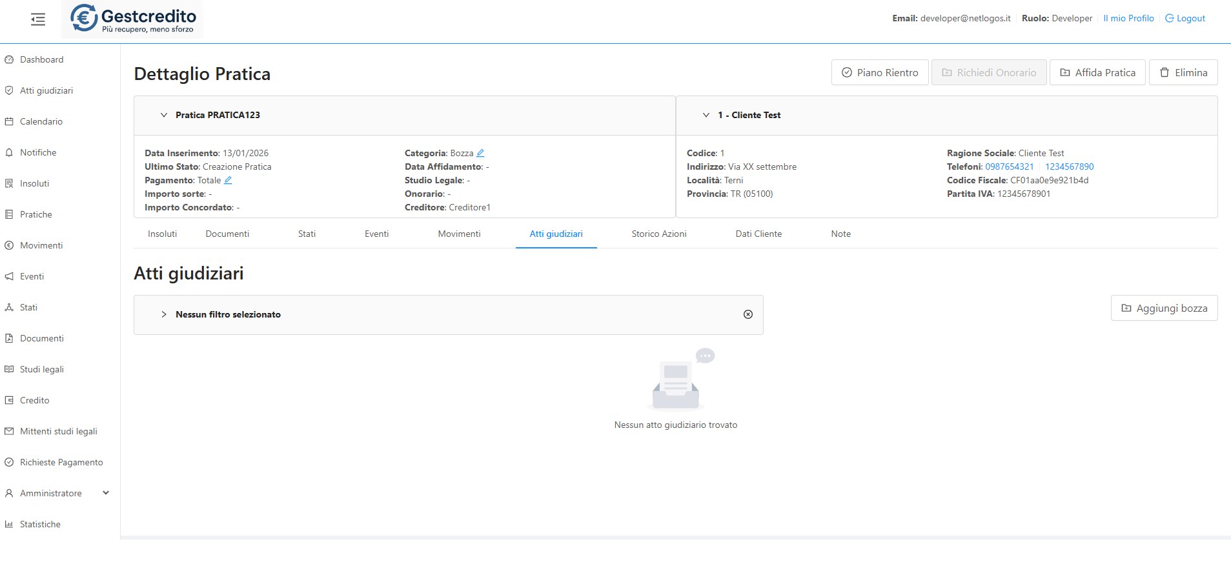Call phone number 0987654321

(1010, 167)
